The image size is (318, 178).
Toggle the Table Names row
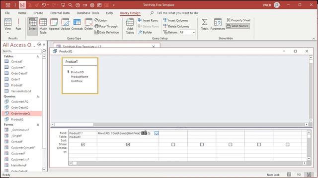coord(238,26)
